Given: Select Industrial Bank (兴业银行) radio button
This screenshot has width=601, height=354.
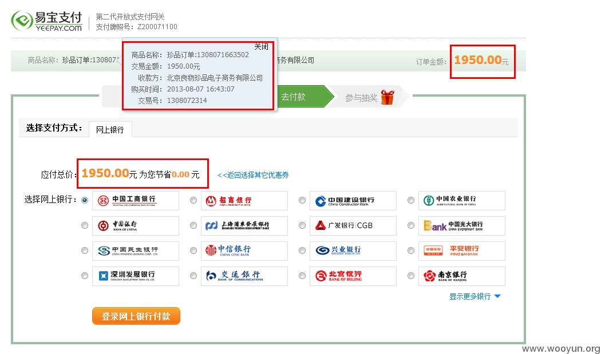Looking at the screenshot, I should (x=302, y=250).
